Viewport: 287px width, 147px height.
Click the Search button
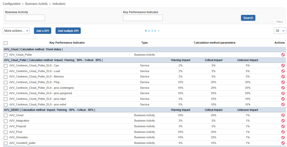(x=248, y=18)
